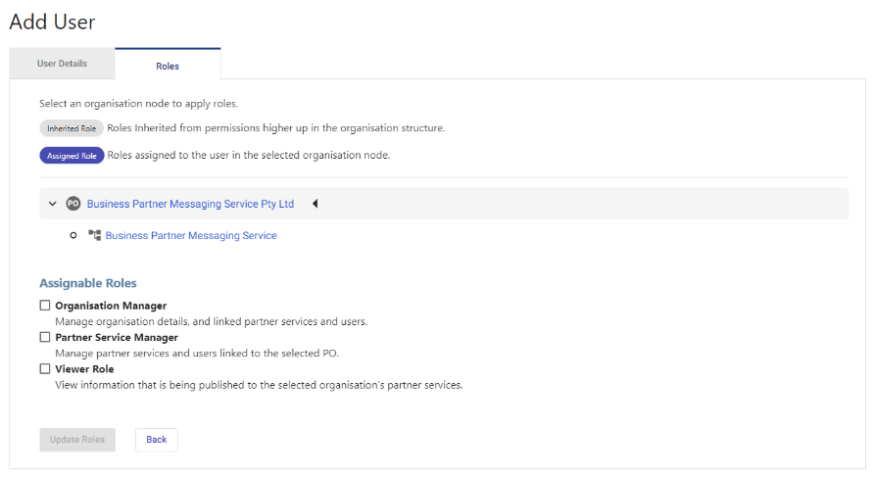The image size is (874, 477).
Task: Click the partner service hierarchy icon
Action: (95, 235)
